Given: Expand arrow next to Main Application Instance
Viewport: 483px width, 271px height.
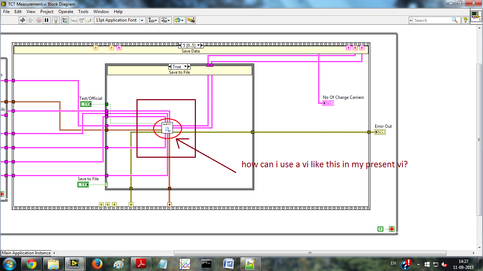Looking at the screenshot, I should point(54,253).
